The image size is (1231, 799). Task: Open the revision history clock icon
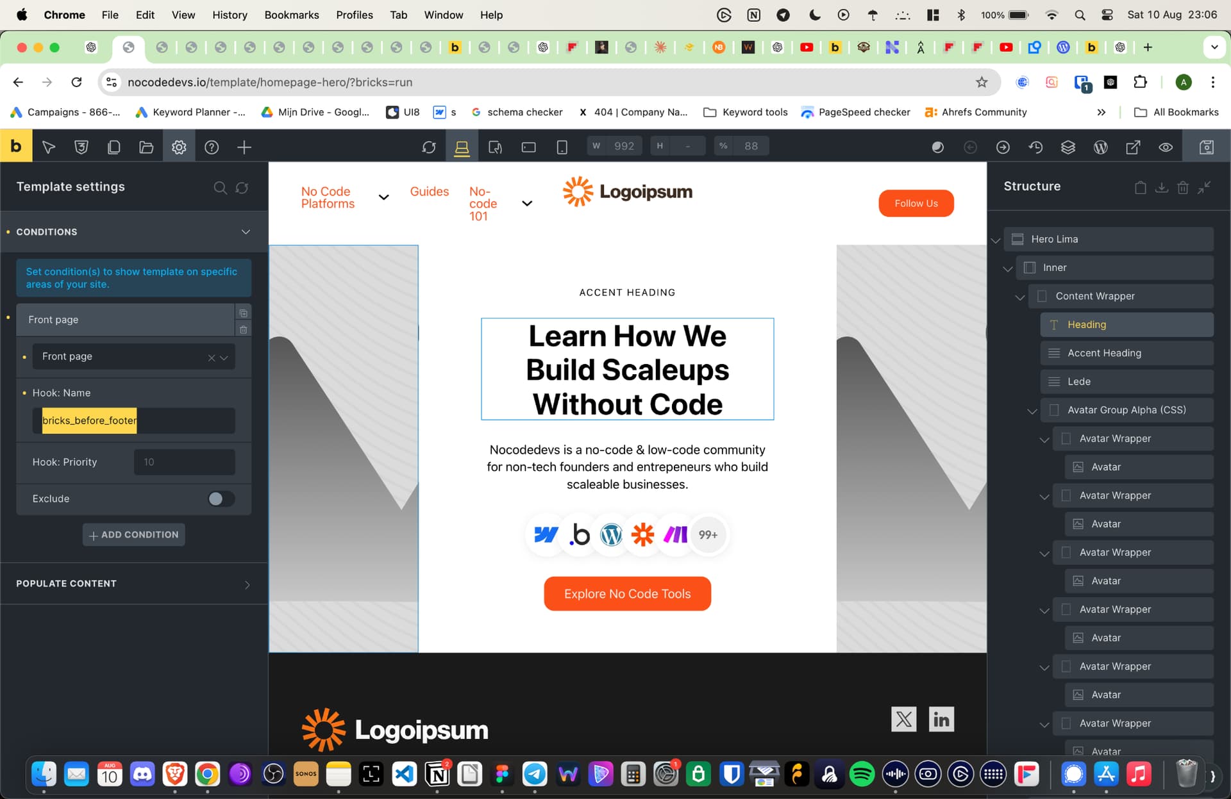tap(1035, 147)
